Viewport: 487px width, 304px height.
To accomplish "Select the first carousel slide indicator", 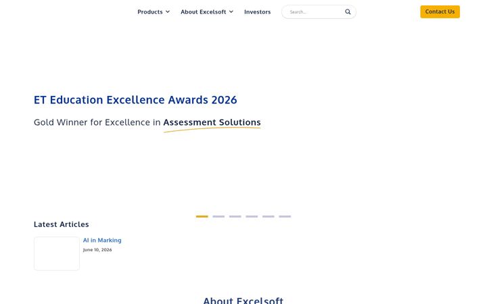I will 202,217.
